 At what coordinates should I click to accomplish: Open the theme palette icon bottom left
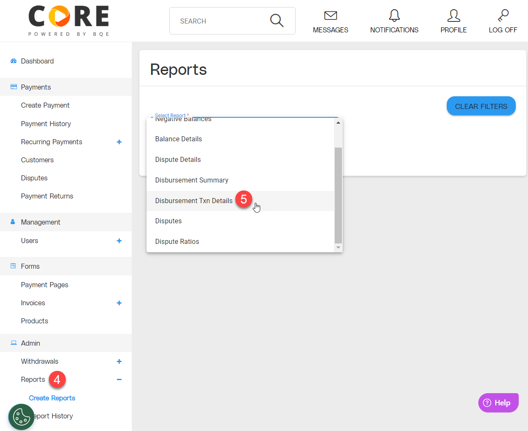[21, 417]
